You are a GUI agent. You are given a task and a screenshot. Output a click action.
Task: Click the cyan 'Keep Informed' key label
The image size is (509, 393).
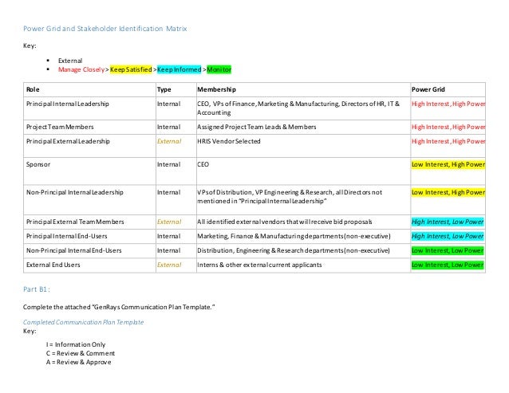180,69
